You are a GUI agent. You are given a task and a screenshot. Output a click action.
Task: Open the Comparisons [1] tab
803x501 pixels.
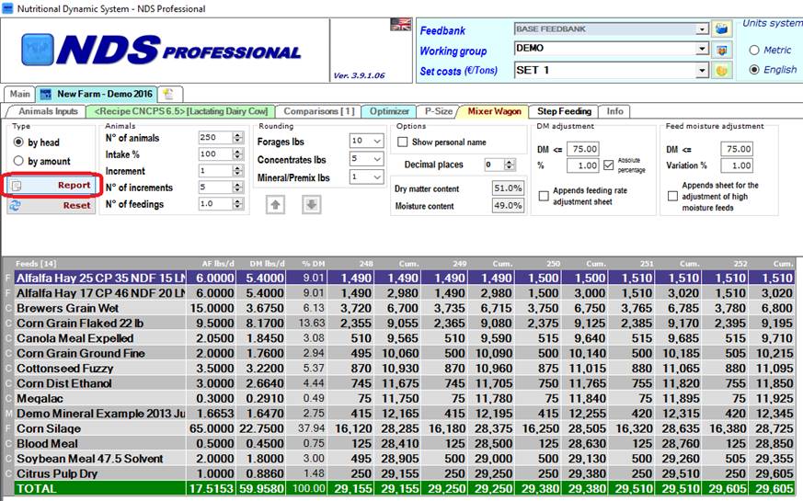[318, 111]
